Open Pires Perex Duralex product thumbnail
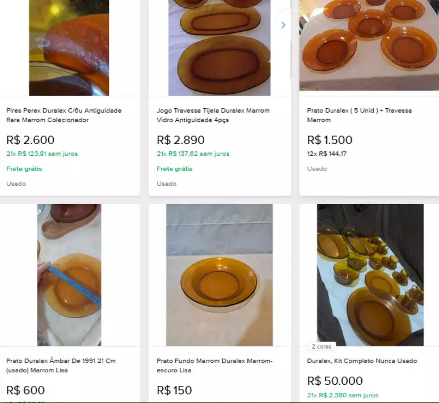 pyautogui.click(x=69, y=48)
